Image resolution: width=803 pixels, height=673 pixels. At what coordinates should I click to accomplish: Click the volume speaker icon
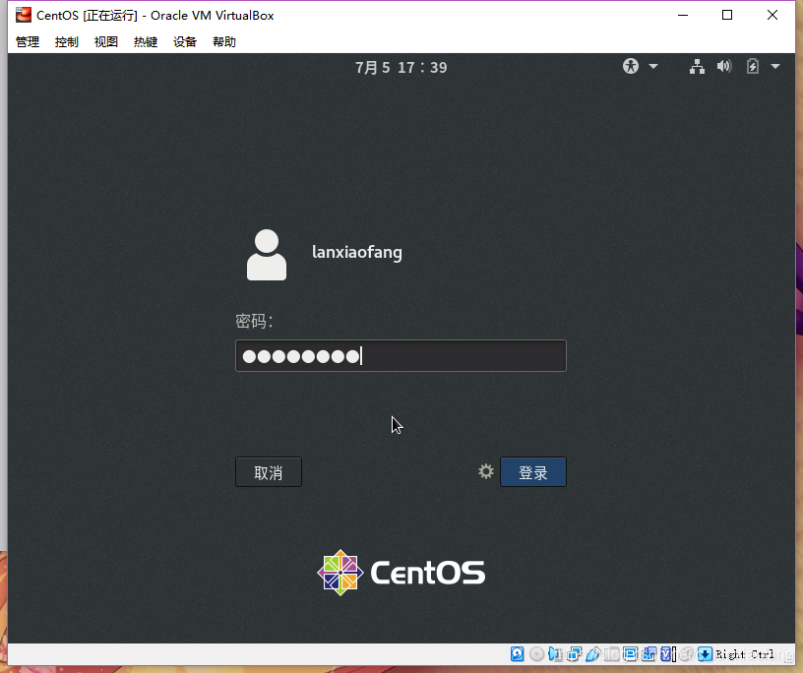pyautogui.click(x=724, y=66)
